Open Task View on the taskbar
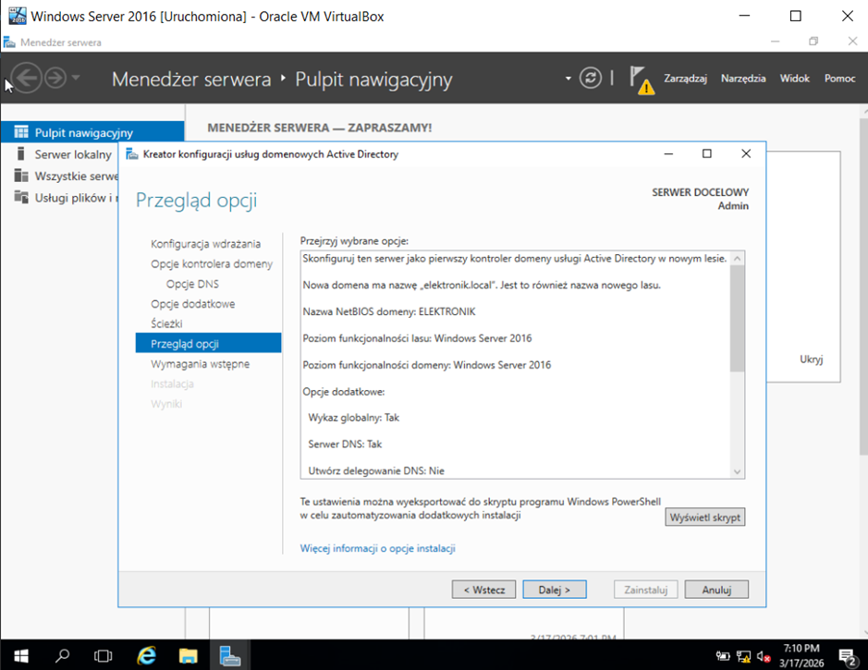This screenshot has width=868, height=670. click(104, 655)
